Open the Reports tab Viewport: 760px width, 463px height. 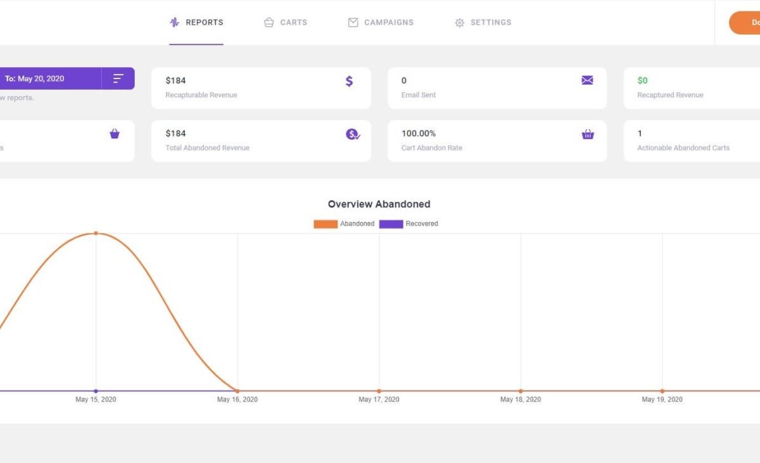(203, 23)
